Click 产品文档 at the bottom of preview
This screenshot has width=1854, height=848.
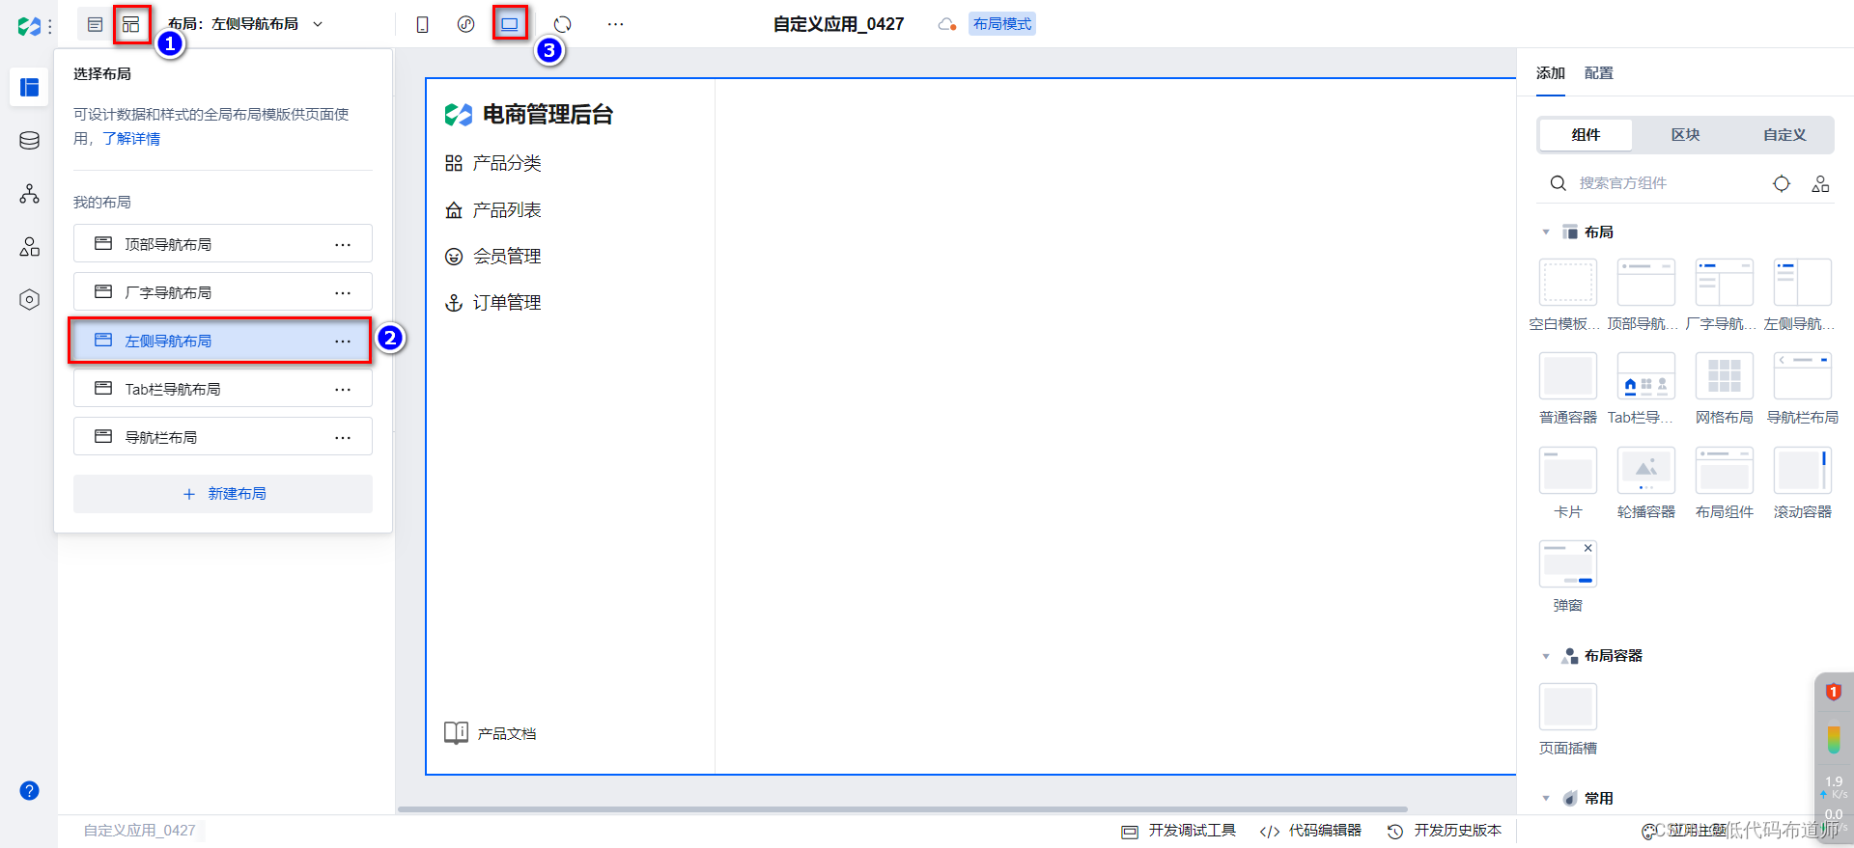point(491,734)
